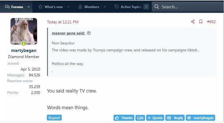Image resolution: width=224 pixels, height=123 pixels.
Task: Report this post
Action: click(x=54, y=118)
